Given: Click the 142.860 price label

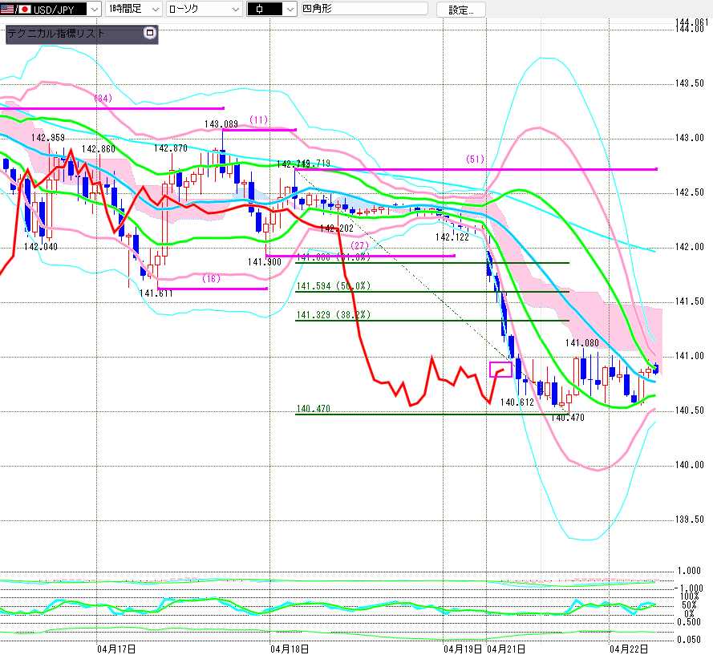Looking at the screenshot, I should tap(98, 149).
